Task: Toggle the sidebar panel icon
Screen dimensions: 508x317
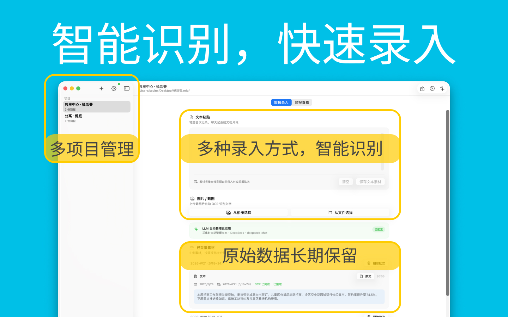Action: click(127, 88)
